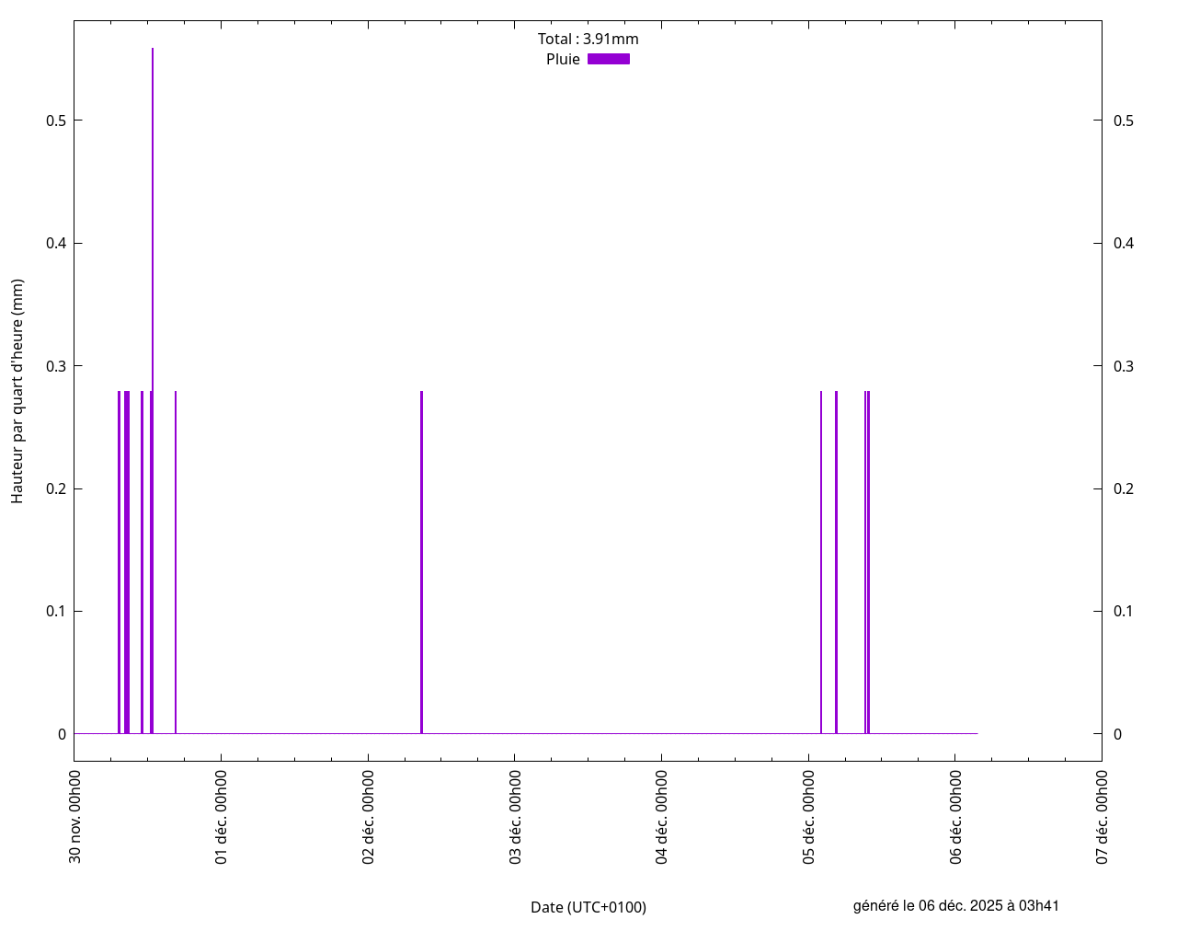Click the 0.1 value on the left axis
1177x942 pixels.
pyautogui.click(x=54, y=611)
